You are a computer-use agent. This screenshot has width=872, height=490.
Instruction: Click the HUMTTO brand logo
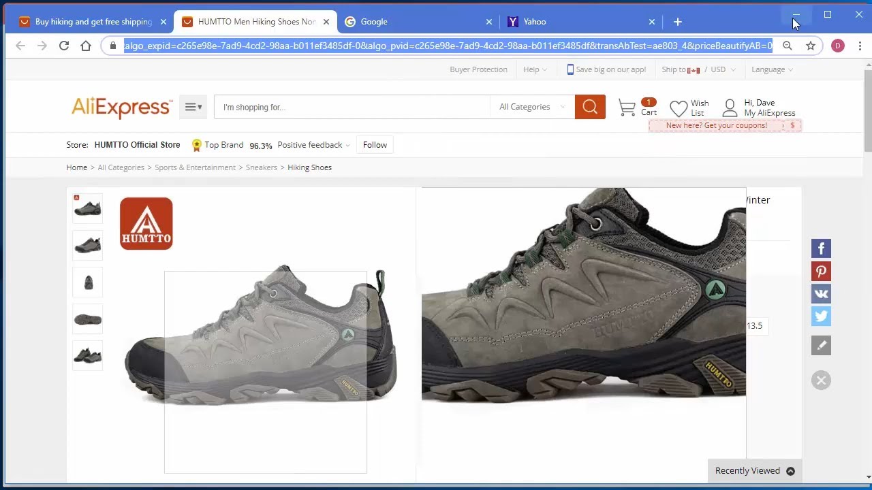click(146, 224)
